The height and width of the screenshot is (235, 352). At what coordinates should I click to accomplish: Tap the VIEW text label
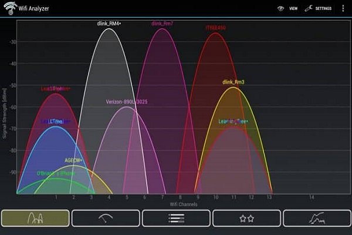(293, 9)
